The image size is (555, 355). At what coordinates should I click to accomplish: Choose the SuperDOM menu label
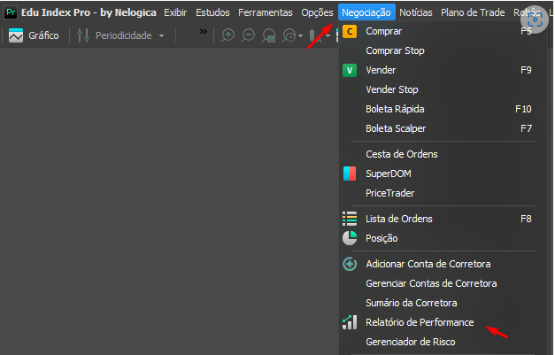pos(389,174)
